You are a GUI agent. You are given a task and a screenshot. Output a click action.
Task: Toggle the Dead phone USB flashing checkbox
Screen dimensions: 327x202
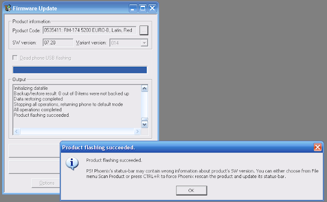point(15,58)
